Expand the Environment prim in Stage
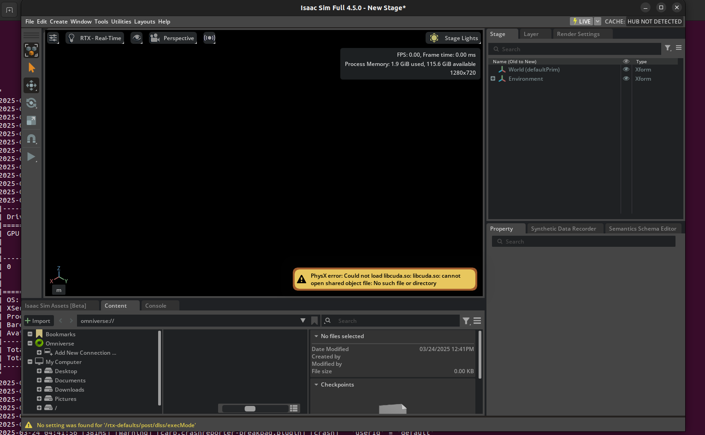The width and height of the screenshot is (705, 435). pyautogui.click(x=493, y=78)
